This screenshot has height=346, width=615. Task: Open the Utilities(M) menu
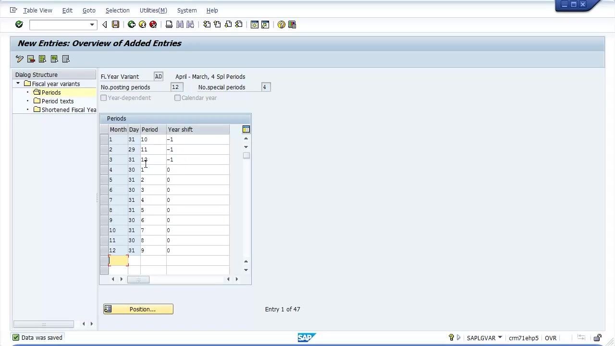pos(153,10)
